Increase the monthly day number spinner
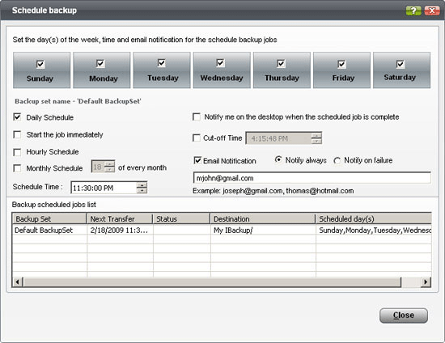 click(109, 164)
